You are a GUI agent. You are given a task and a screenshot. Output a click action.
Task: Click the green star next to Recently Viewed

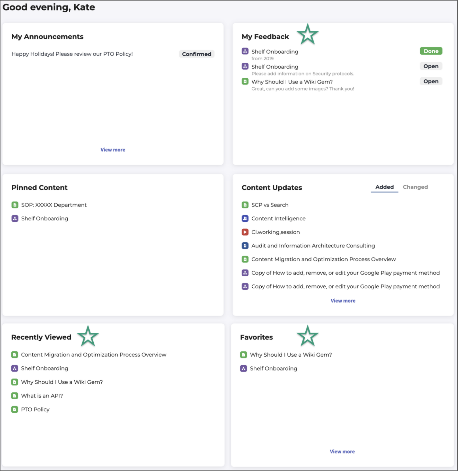(x=88, y=336)
